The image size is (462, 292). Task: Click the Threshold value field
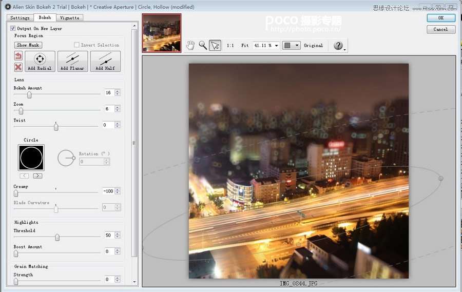point(109,235)
